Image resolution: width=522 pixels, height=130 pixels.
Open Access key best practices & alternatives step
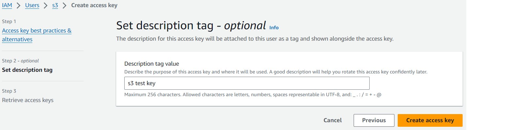(x=37, y=31)
